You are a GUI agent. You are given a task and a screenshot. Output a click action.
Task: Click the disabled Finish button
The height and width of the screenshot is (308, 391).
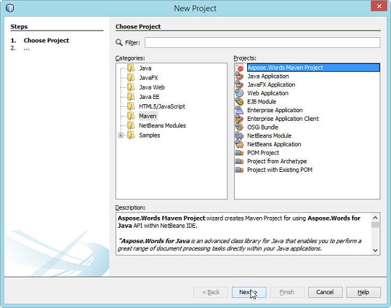(287, 292)
